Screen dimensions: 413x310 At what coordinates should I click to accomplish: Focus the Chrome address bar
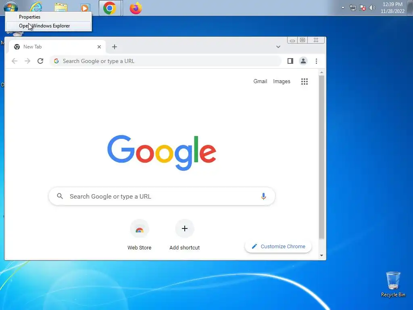pos(165,61)
